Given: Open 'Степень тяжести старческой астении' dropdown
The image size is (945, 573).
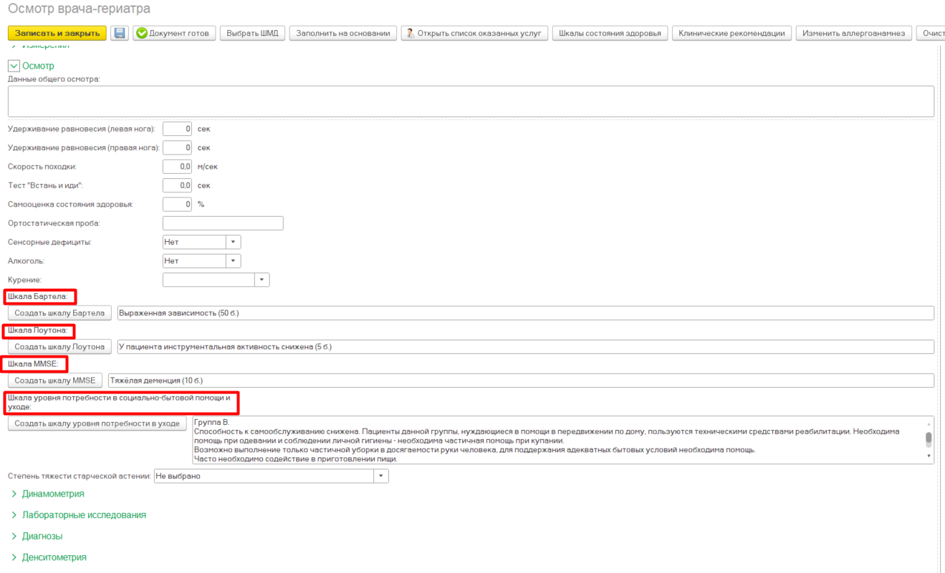Looking at the screenshot, I should click(381, 476).
